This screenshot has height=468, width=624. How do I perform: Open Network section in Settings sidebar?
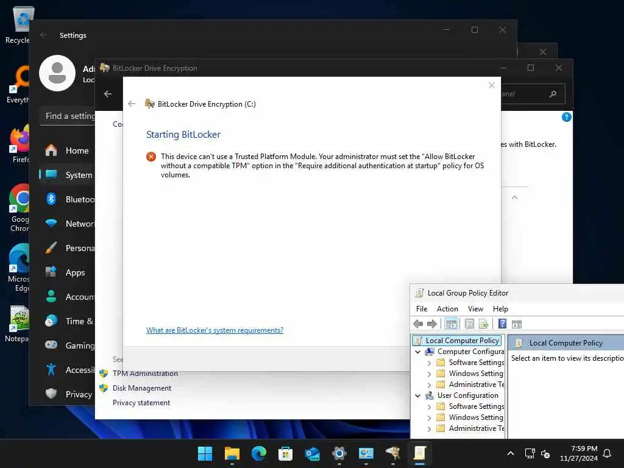coord(67,224)
